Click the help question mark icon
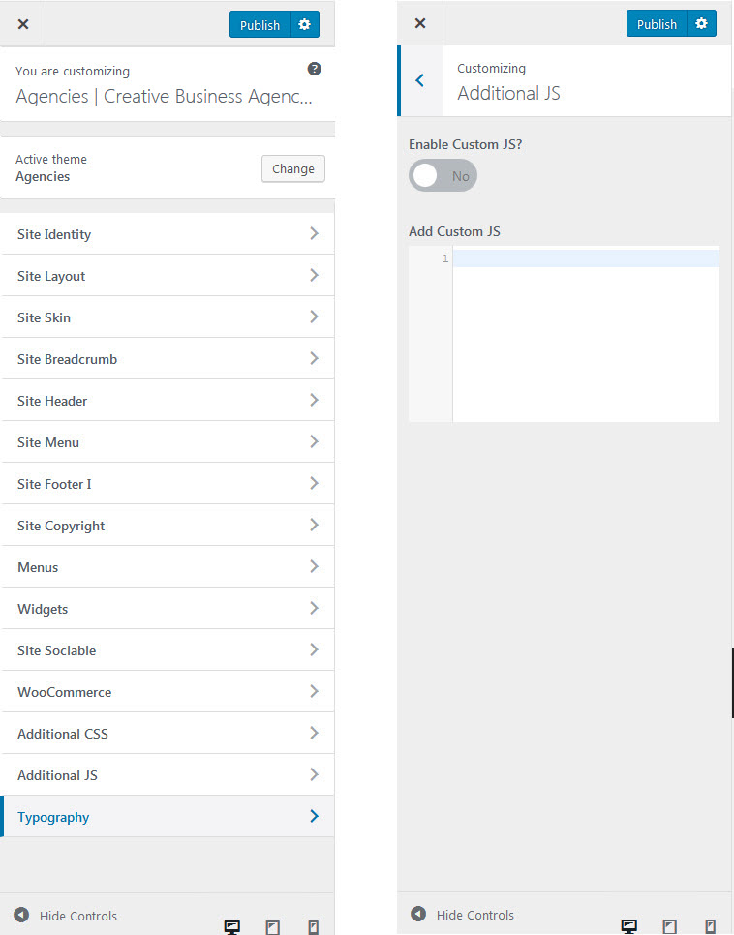This screenshot has width=734, height=935. pyautogui.click(x=314, y=69)
